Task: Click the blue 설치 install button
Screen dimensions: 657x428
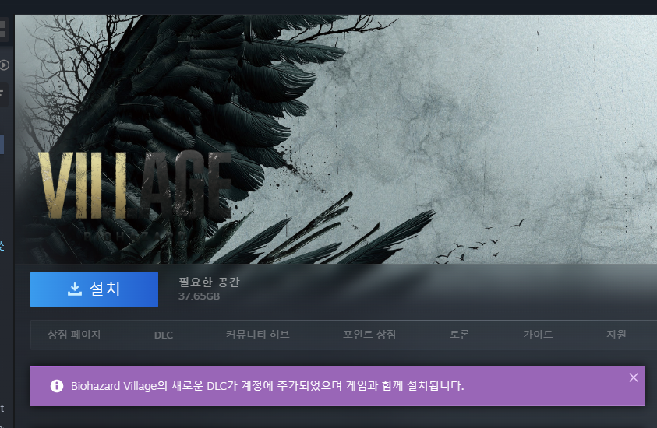Action: point(94,289)
